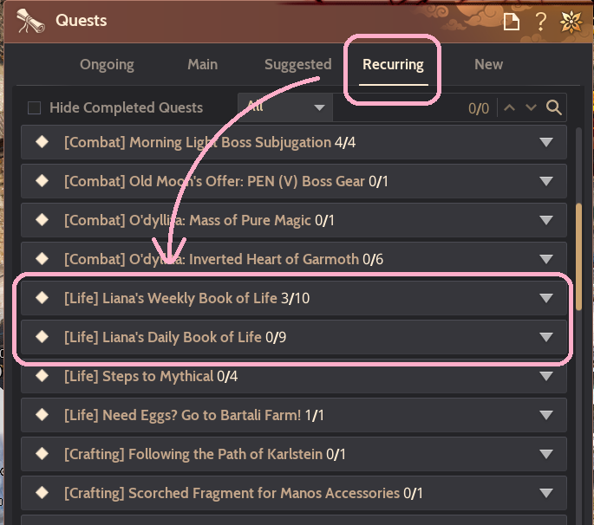The height and width of the screenshot is (525, 594).
Task: Go to previous search result arrow
Action: click(x=510, y=108)
